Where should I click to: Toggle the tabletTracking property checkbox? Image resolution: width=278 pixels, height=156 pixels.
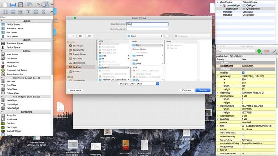click(243, 136)
